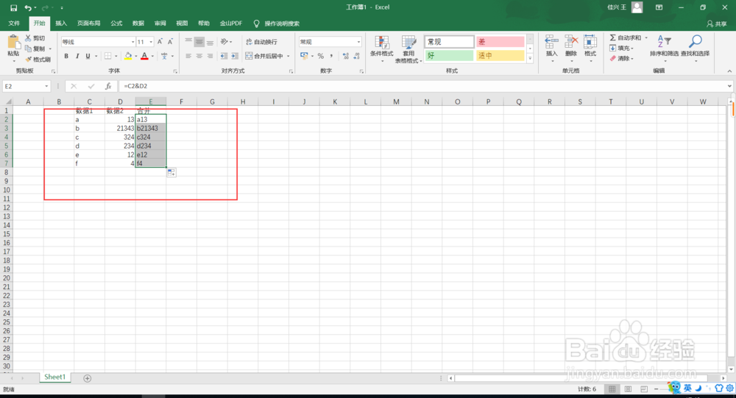Switch to the Page Layout (页面布局) tab
The height and width of the screenshot is (398, 736).
[x=89, y=24]
